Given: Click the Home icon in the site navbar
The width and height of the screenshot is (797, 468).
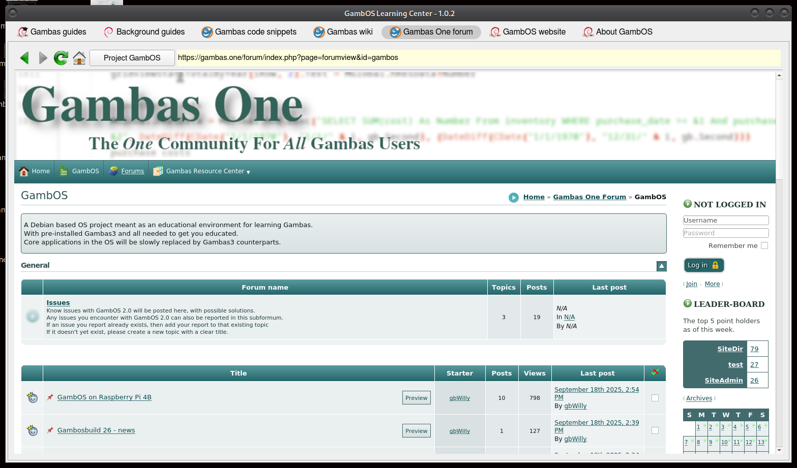Looking at the screenshot, I should (24, 171).
